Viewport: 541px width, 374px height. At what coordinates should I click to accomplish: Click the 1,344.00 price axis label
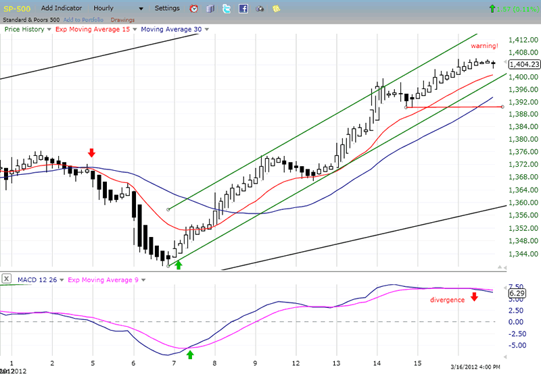523,254
